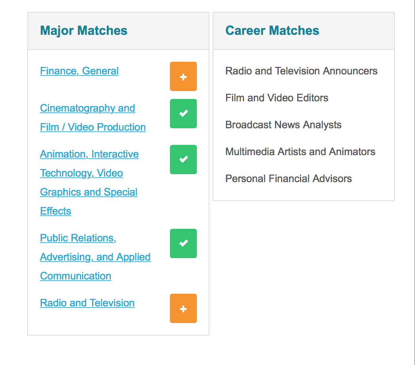Follow the Animation, Interactive Technology, Video Graphics link
The height and width of the screenshot is (365, 415).
89,154
